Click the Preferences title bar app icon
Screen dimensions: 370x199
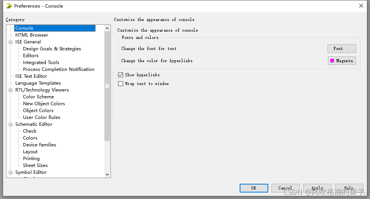coord(9,6)
